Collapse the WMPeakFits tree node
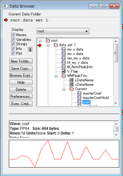Viewport: 123px width, 176px height. click(x=56, y=76)
